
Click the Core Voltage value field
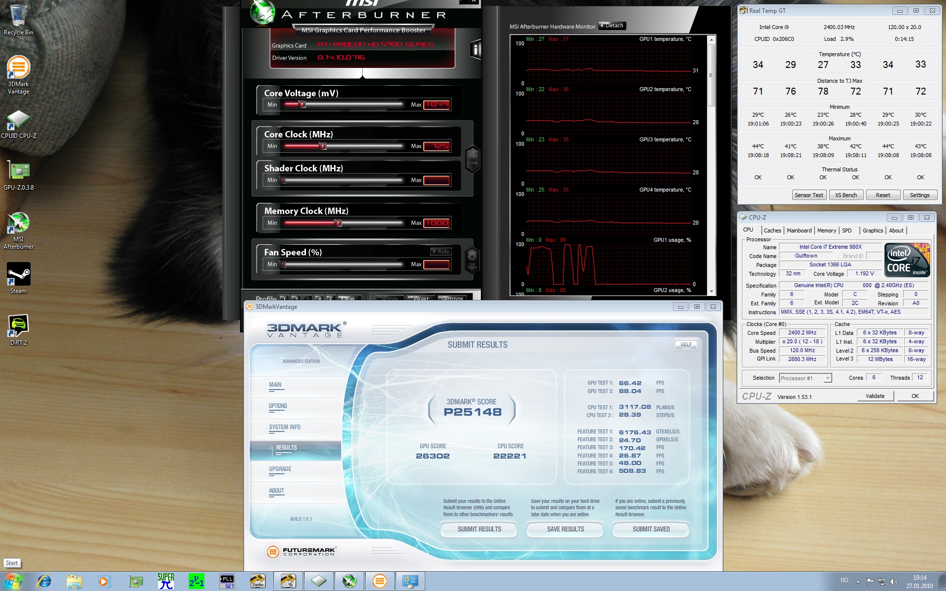point(437,104)
